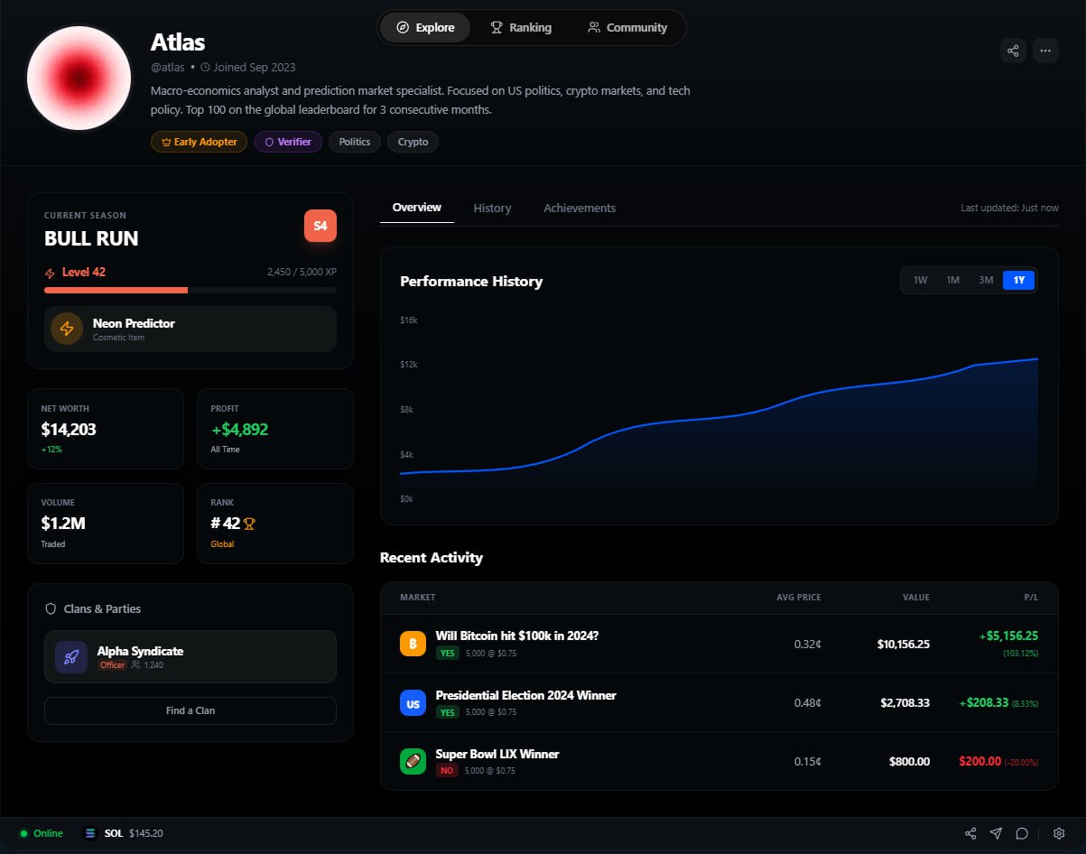Click the paper plane send icon

coord(996,833)
